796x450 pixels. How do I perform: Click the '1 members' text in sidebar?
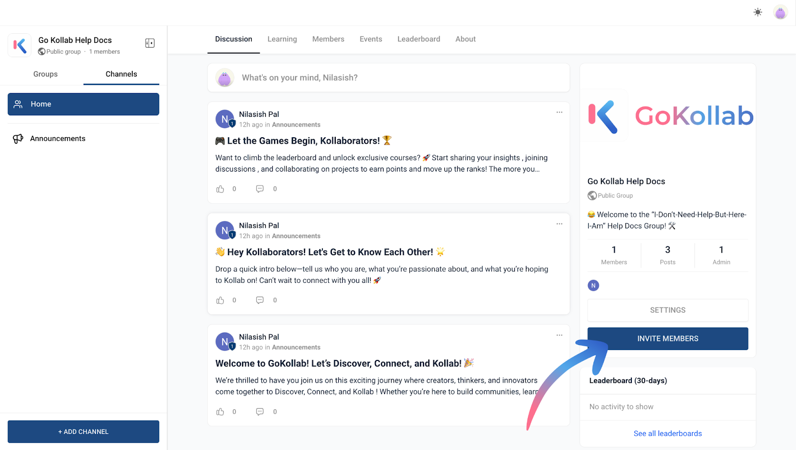[x=104, y=52]
